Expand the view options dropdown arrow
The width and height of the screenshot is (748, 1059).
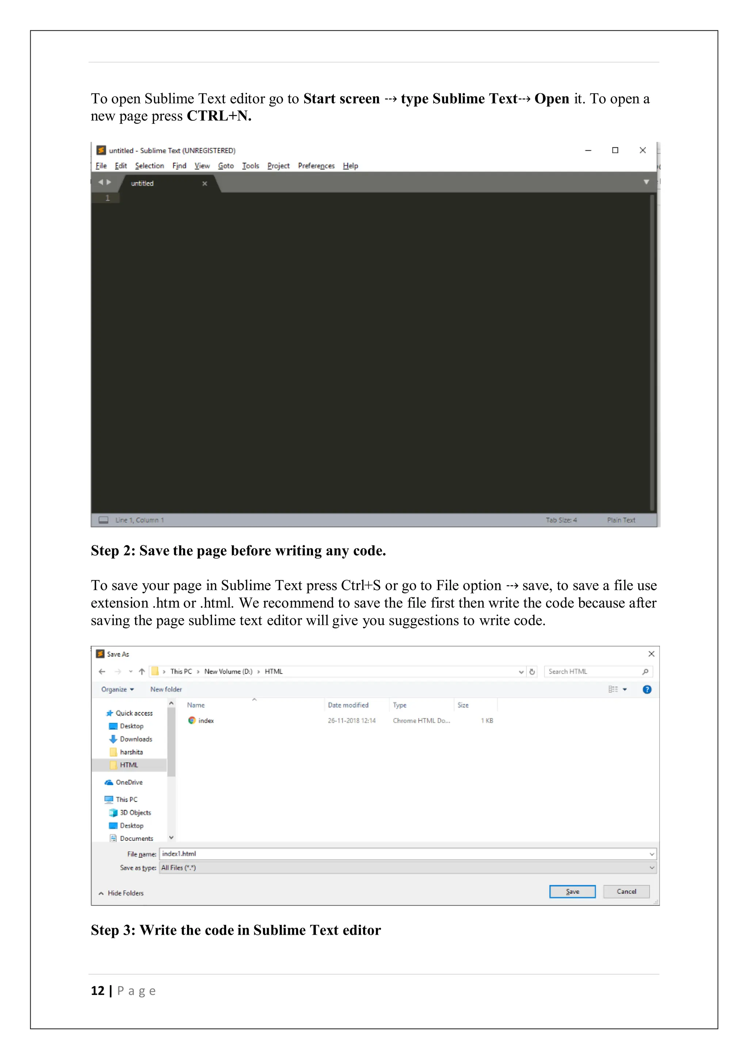625,689
